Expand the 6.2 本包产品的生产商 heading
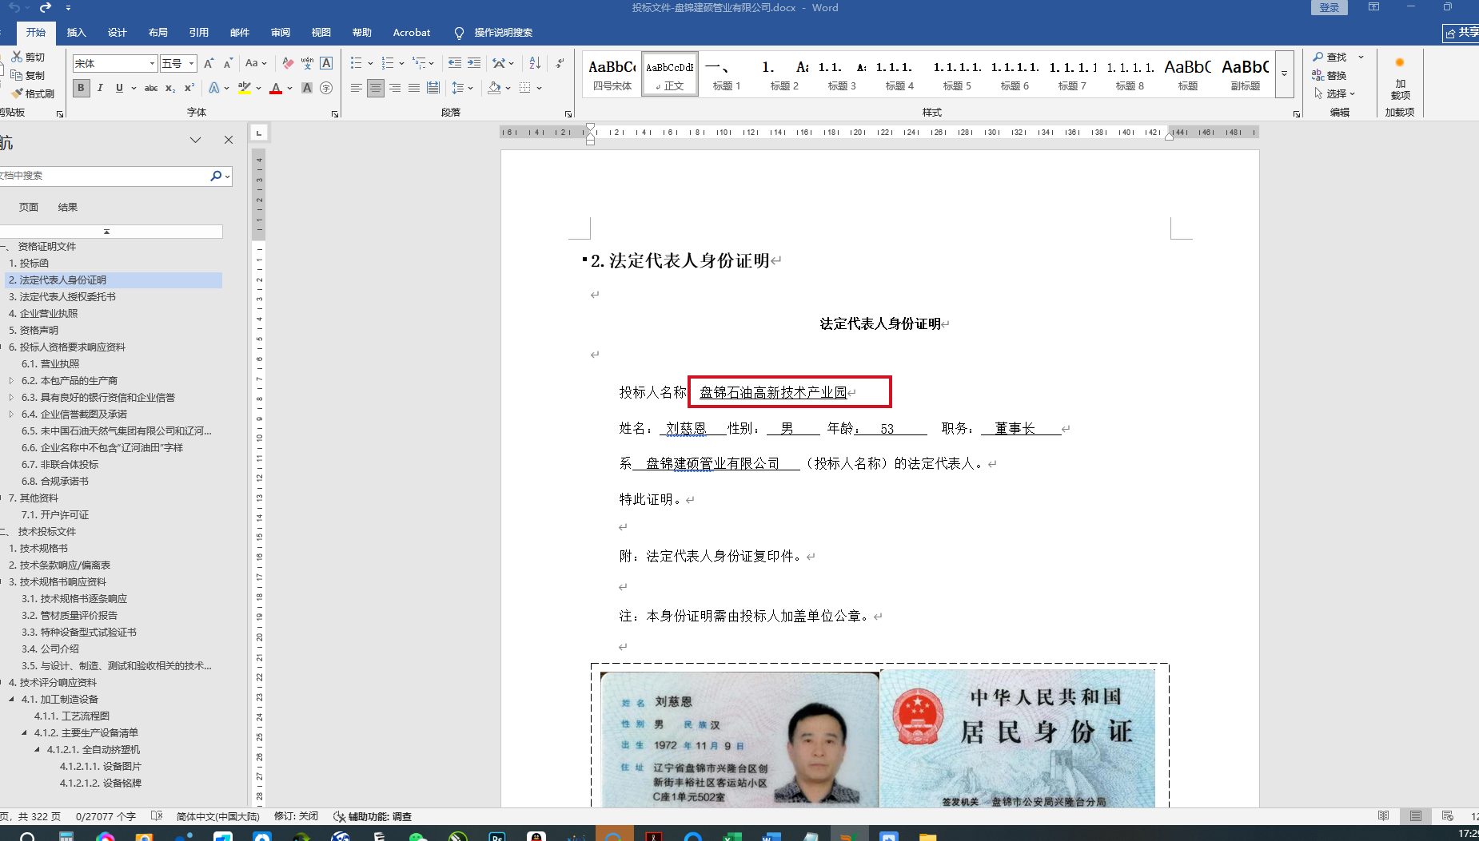 point(11,381)
